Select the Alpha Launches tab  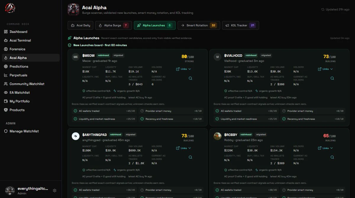pyautogui.click(x=155, y=25)
